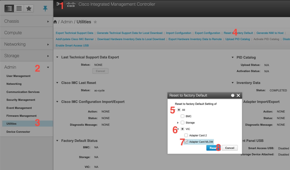Select the tree view navigation icon
The height and width of the screenshot is (170, 290).
point(9,8)
